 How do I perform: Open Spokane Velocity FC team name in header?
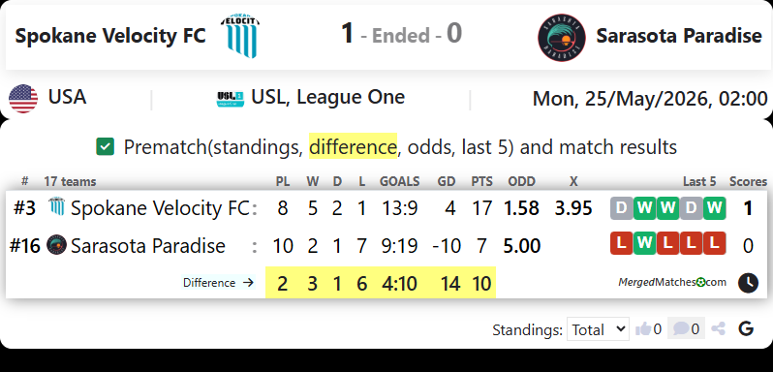click(x=110, y=36)
